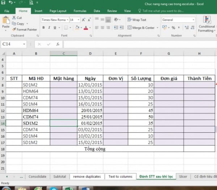The width and height of the screenshot is (217, 190).
Task: Save the workbook with the floppy icon
Action: pyautogui.click(x=3, y=3)
